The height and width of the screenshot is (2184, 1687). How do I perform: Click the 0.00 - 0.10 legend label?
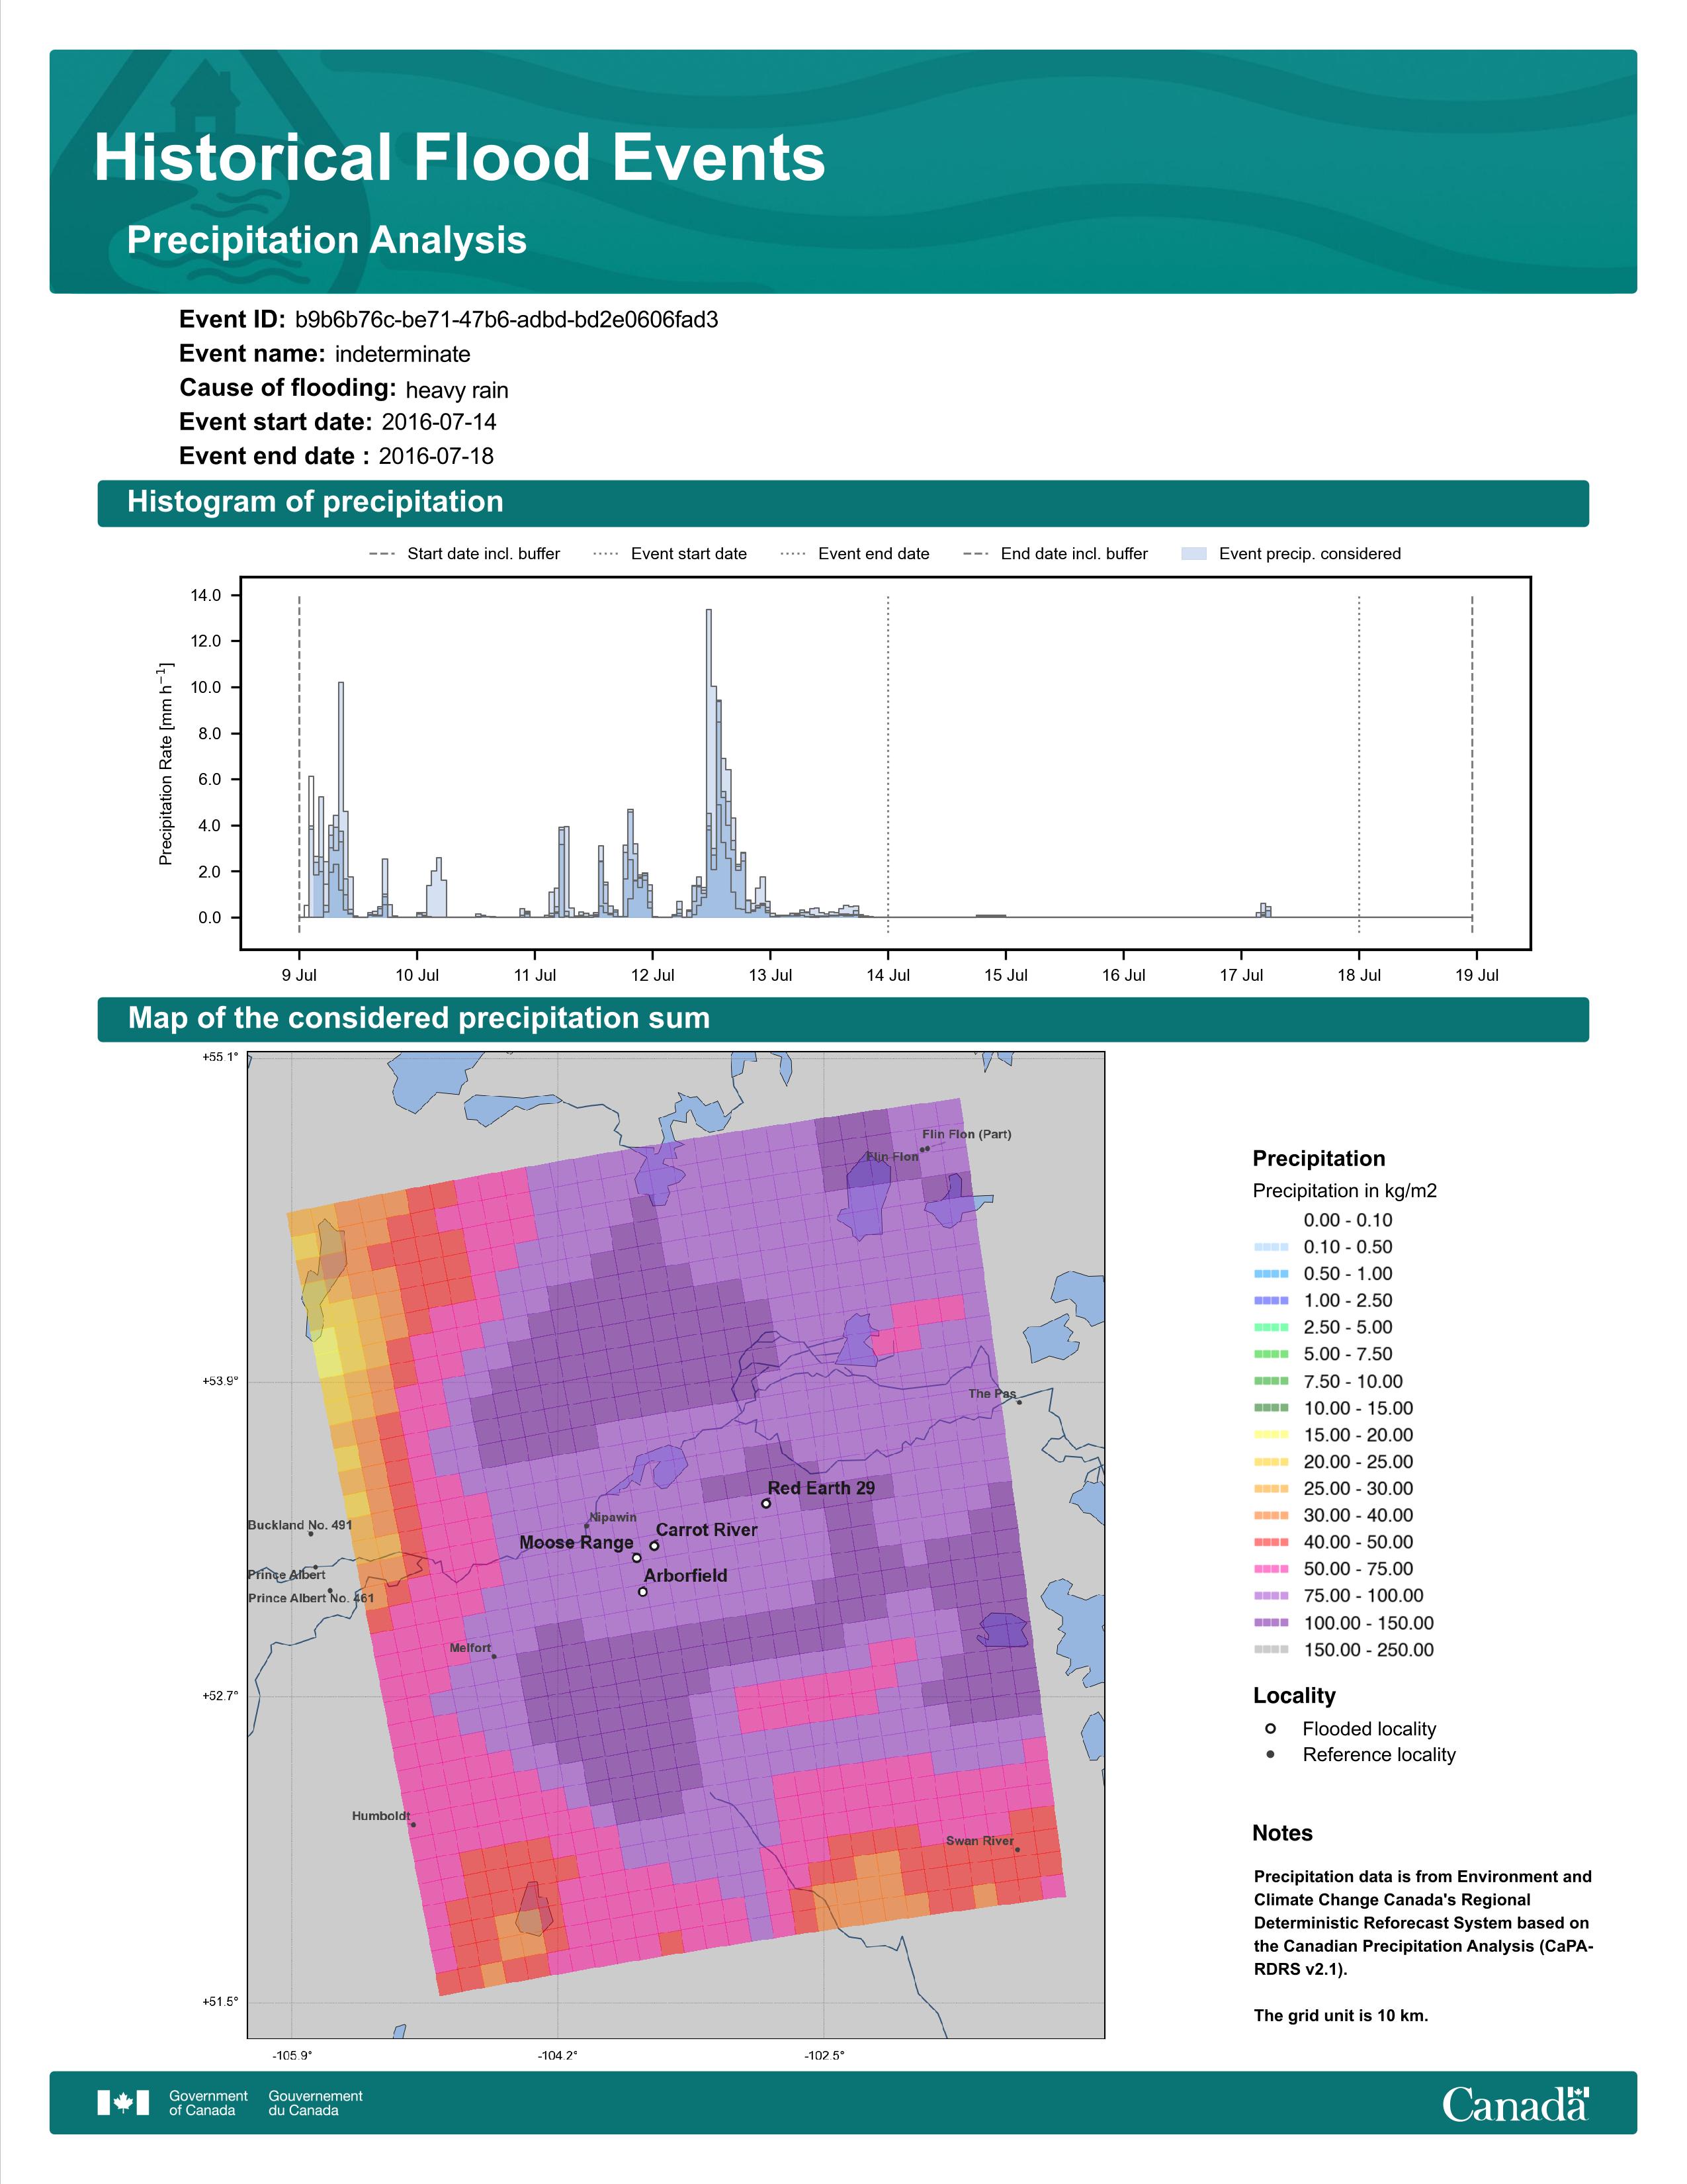pyautogui.click(x=1347, y=1220)
